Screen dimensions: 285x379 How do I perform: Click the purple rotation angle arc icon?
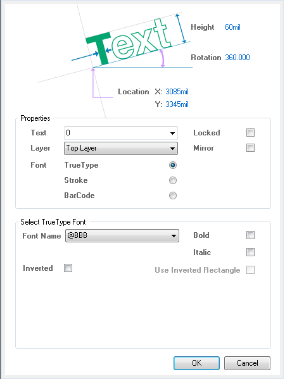click(x=162, y=58)
